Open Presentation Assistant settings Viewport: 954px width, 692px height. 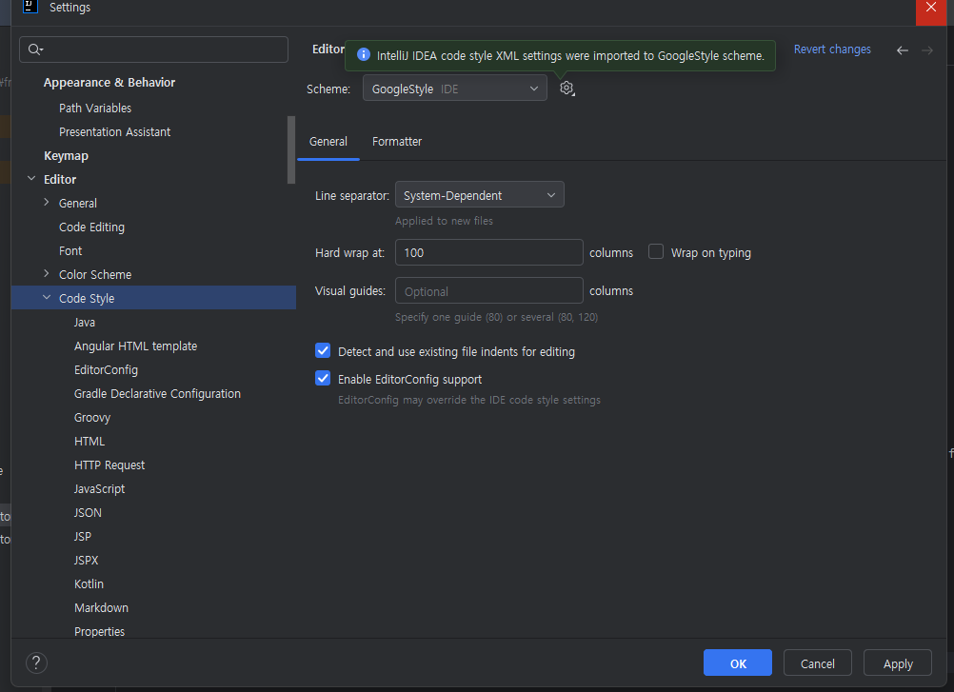[x=114, y=132]
